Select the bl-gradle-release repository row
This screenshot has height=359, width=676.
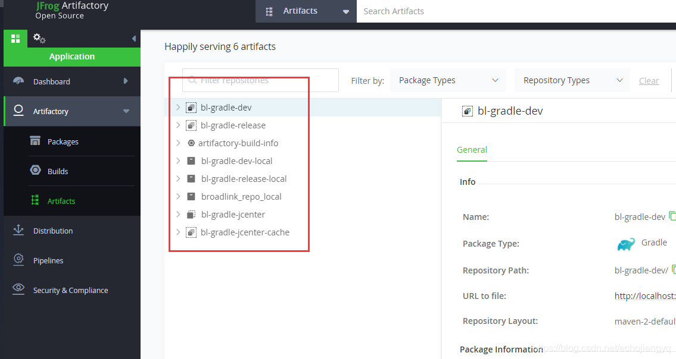pos(303,125)
